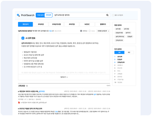Click the 연관 검색어 panel heading

pos(118,25)
